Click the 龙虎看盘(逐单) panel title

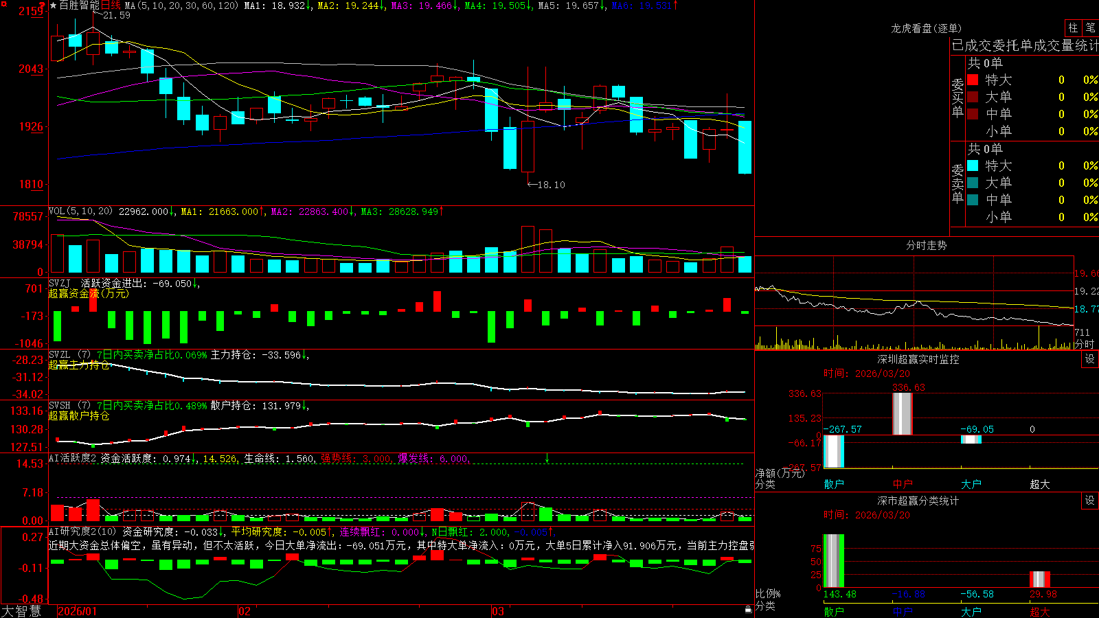click(926, 28)
